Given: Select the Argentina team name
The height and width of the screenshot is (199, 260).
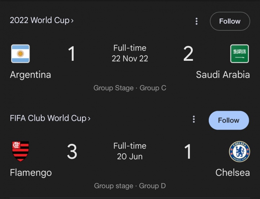Looking at the screenshot, I should tap(30, 75).
